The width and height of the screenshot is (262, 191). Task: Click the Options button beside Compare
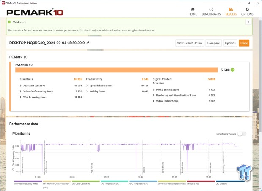(230, 43)
